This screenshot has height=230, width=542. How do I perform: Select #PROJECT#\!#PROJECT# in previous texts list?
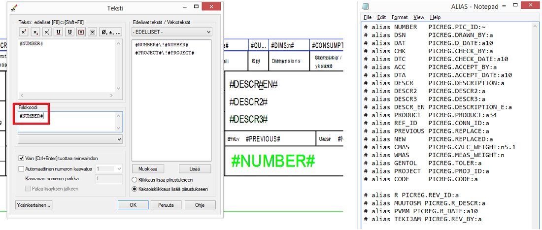pyautogui.click(x=164, y=53)
